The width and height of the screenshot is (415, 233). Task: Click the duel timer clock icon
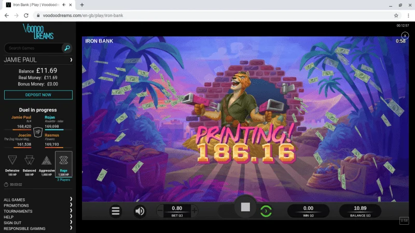6,185
